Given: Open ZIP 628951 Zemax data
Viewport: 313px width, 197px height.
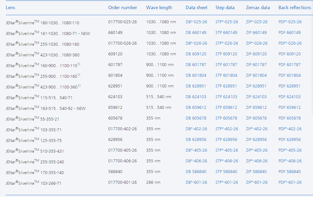Looking at the screenshot, I should (x=256, y=86).
